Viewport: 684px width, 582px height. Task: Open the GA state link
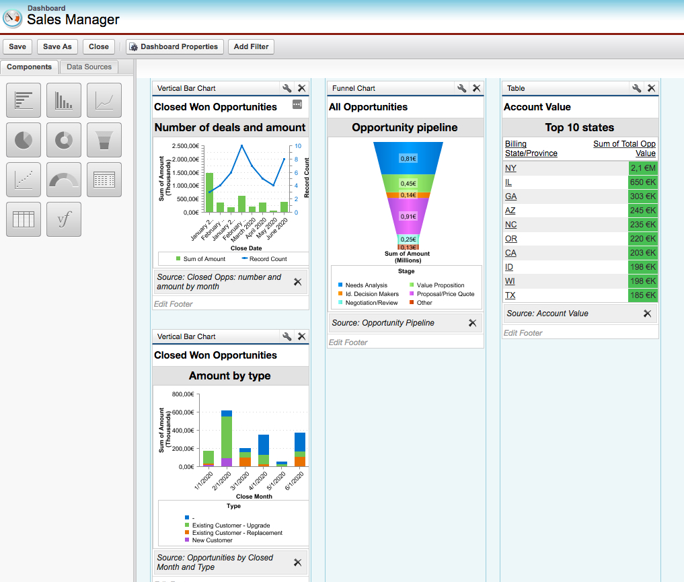(511, 196)
